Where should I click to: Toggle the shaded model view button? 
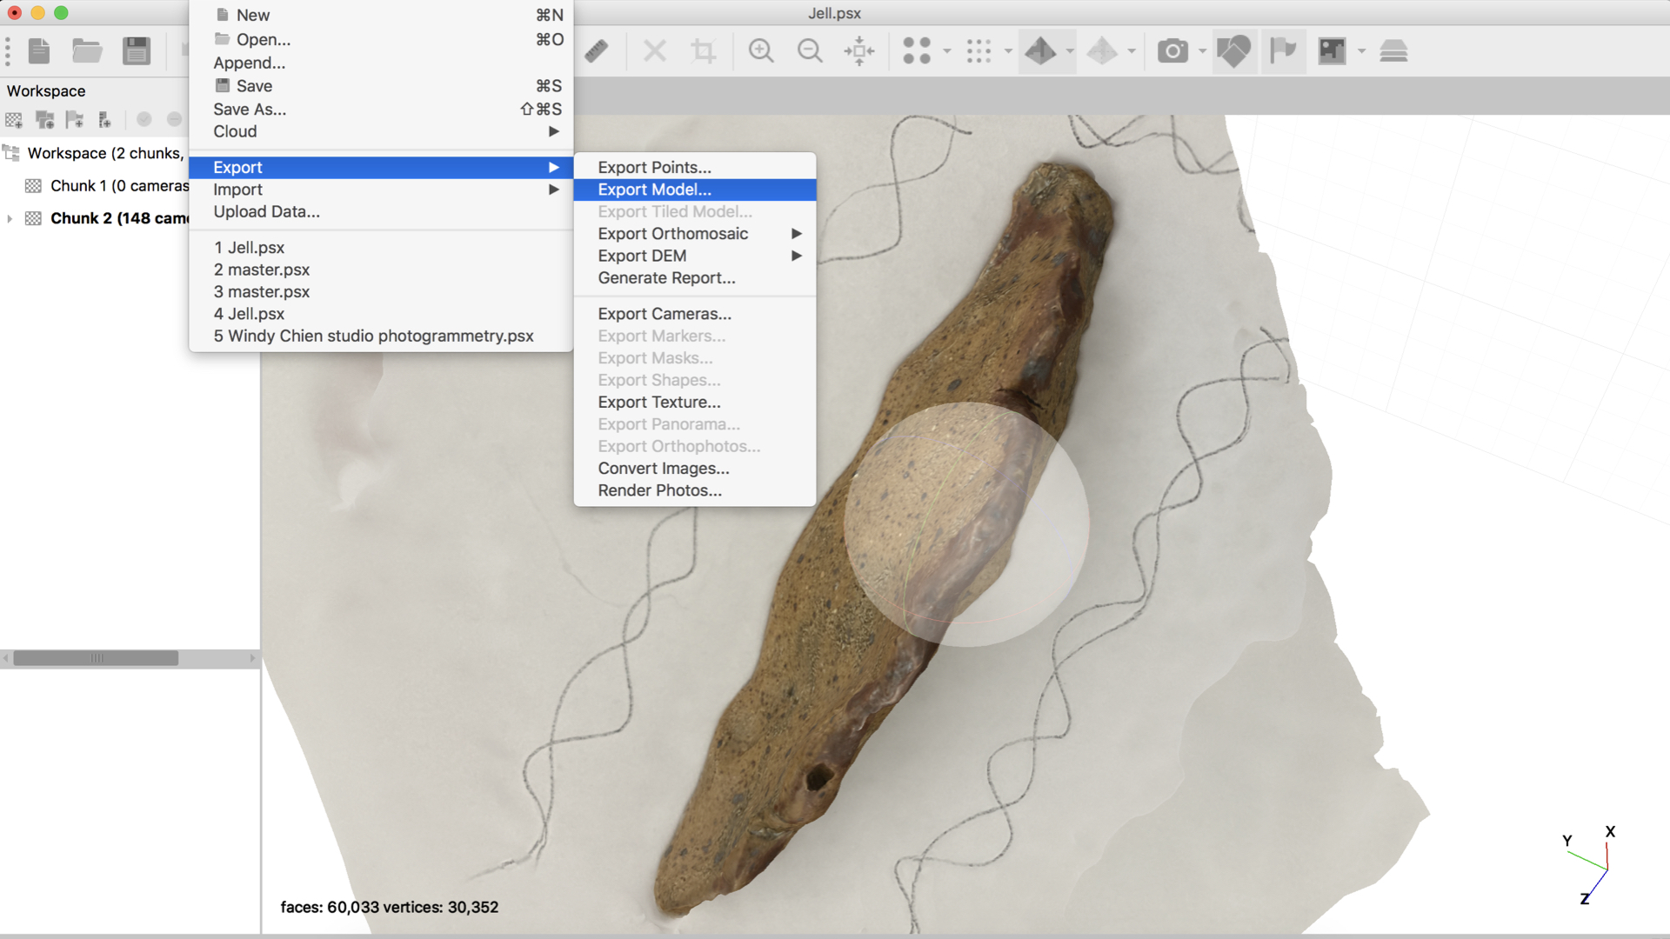[x=1041, y=51]
